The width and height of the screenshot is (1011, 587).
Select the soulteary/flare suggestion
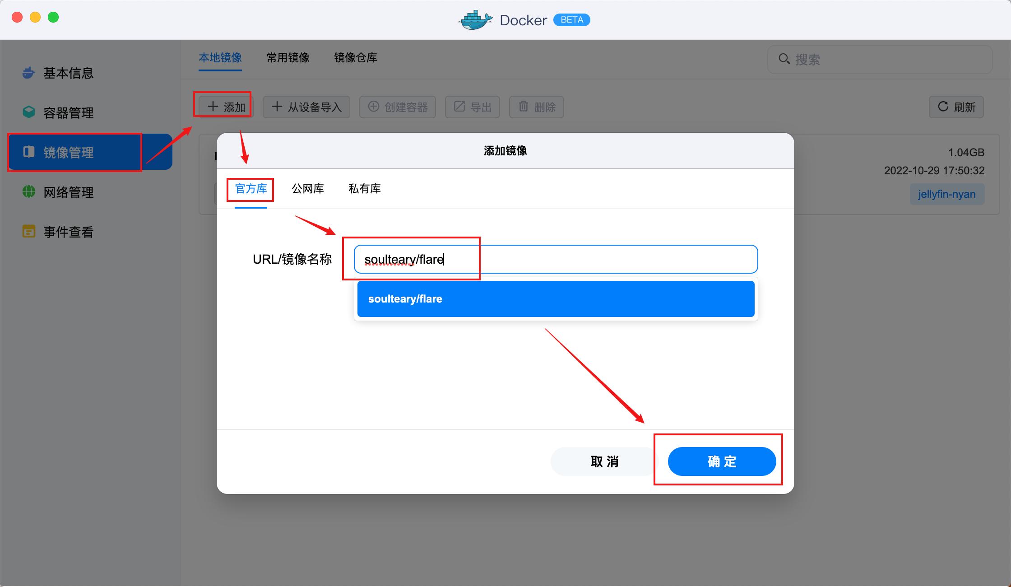click(x=556, y=298)
